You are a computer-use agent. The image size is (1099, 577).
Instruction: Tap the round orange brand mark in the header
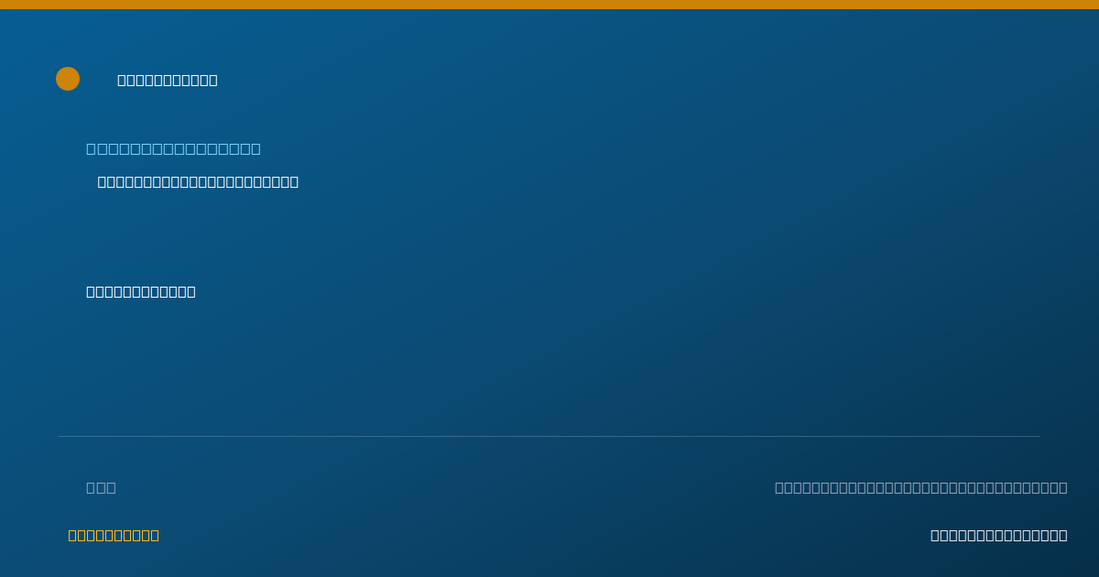pyautogui.click(x=68, y=79)
